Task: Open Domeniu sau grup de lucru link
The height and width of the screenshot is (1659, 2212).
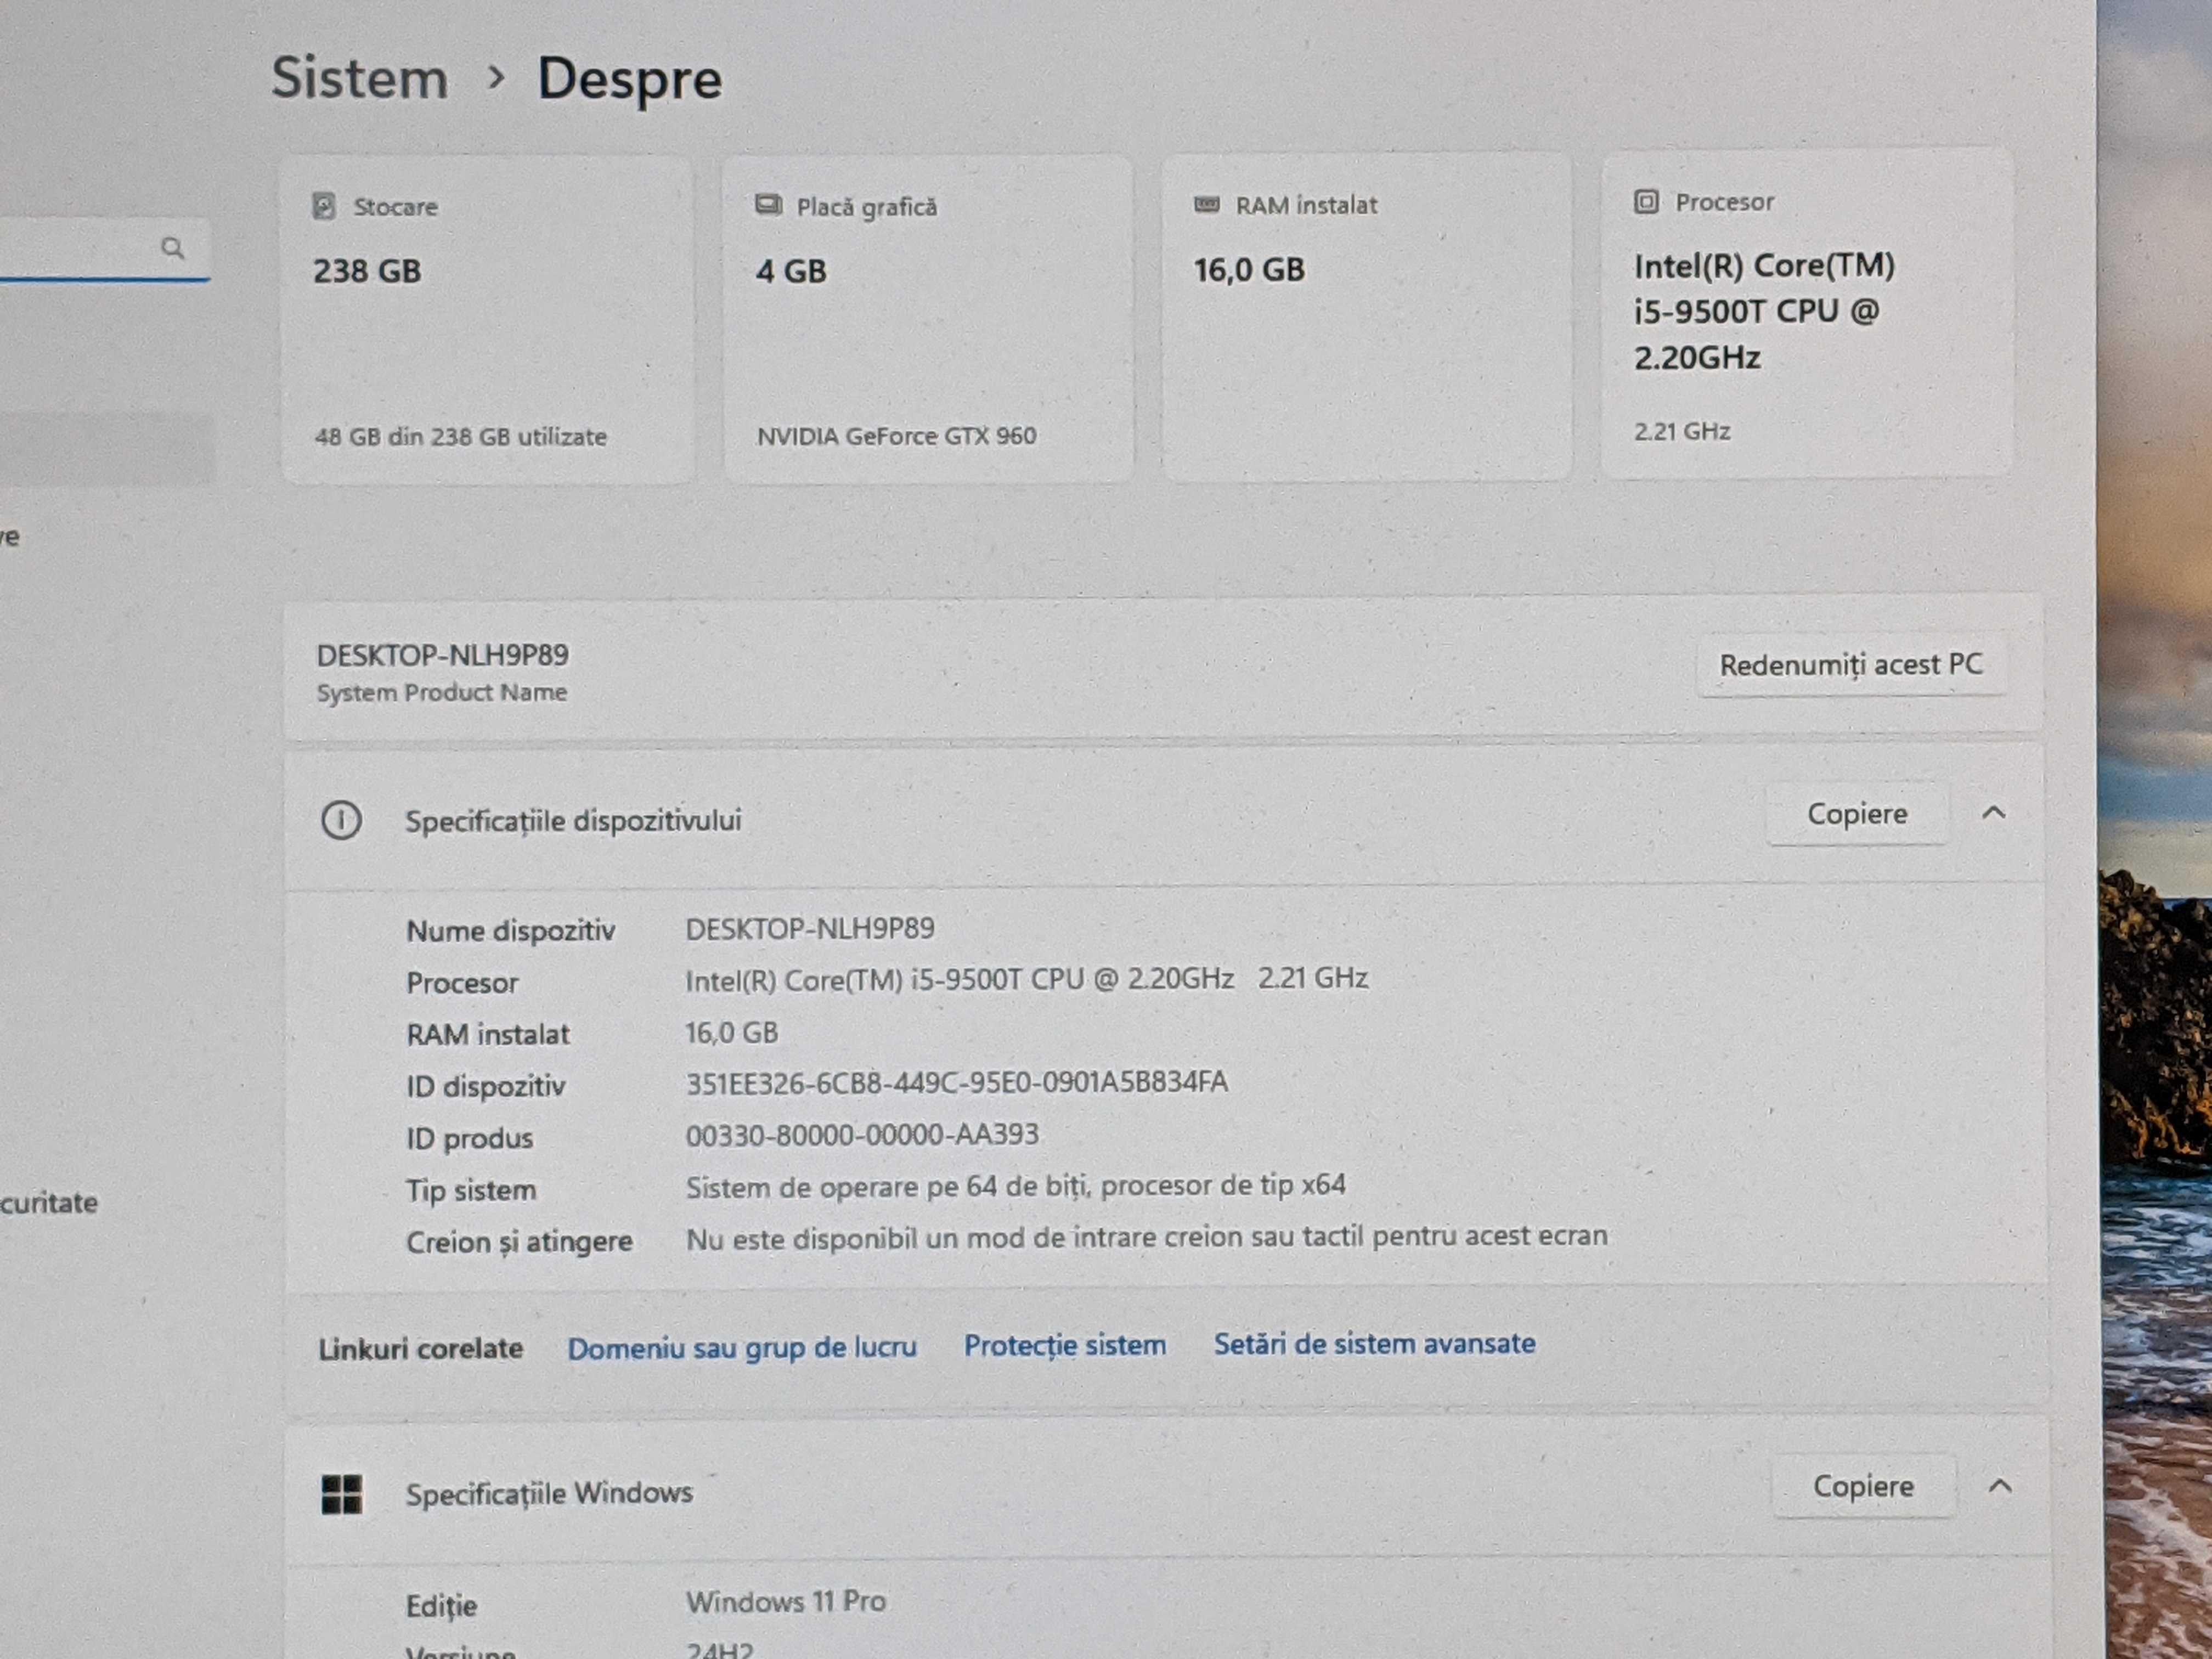Action: (x=742, y=1347)
